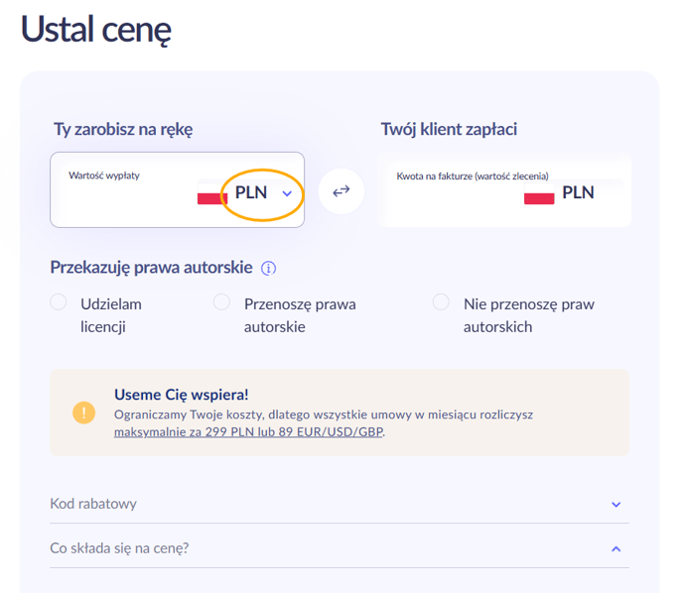Select the Udzielam licencji radio option
The image size is (683, 593).
click(58, 301)
